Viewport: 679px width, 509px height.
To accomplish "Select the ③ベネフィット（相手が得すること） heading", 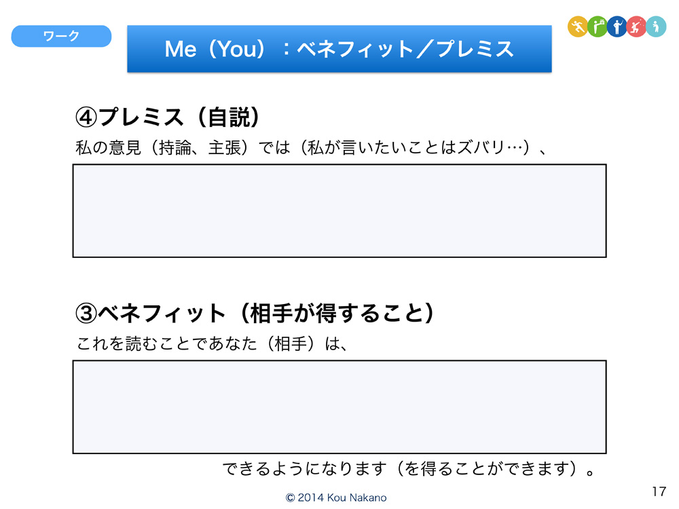I will coord(255,313).
